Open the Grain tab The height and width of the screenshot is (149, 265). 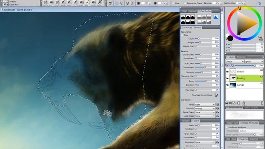[x=195, y=121]
